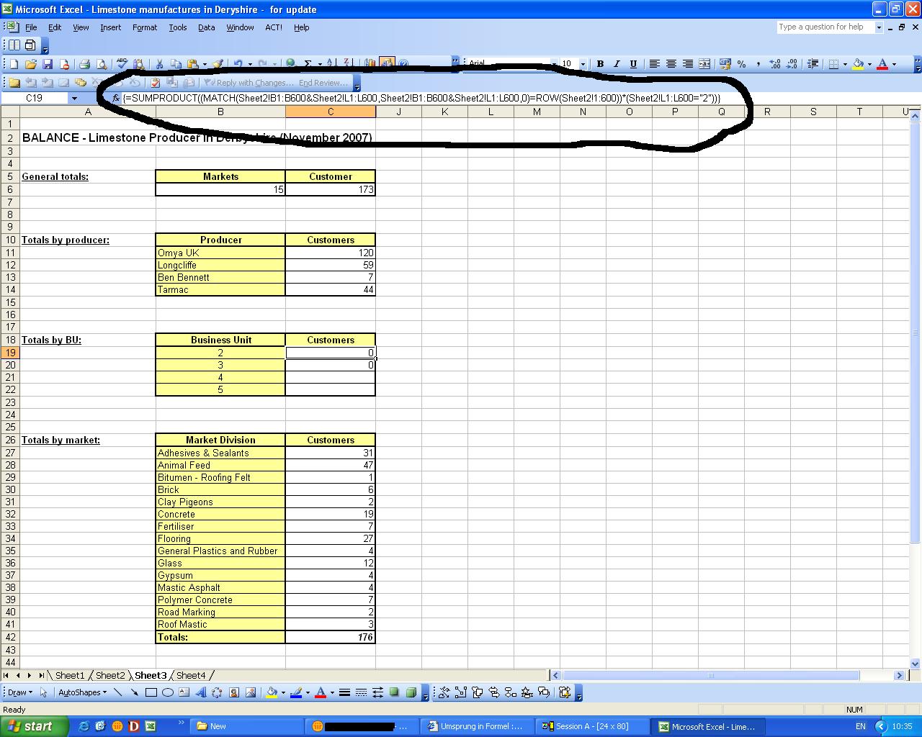Copy selection with the Copy icon
This screenshot has height=737, width=922.
tap(175, 64)
